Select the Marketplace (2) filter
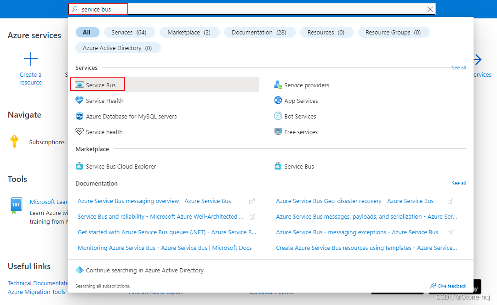497x305 pixels. coord(189,32)
